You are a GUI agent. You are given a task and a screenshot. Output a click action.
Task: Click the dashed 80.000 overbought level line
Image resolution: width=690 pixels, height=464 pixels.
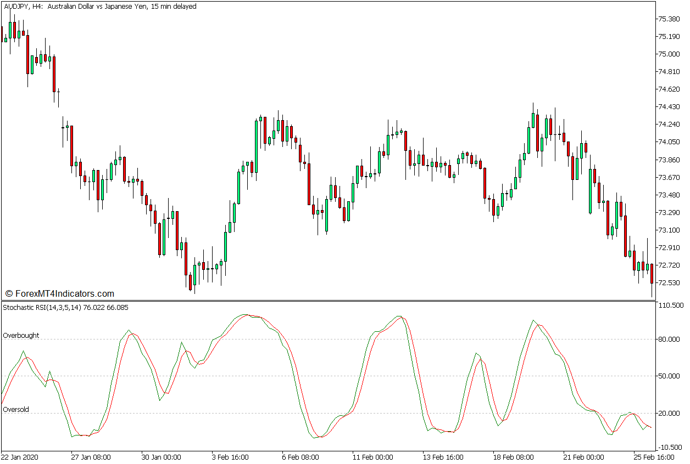tap(330, 339)
